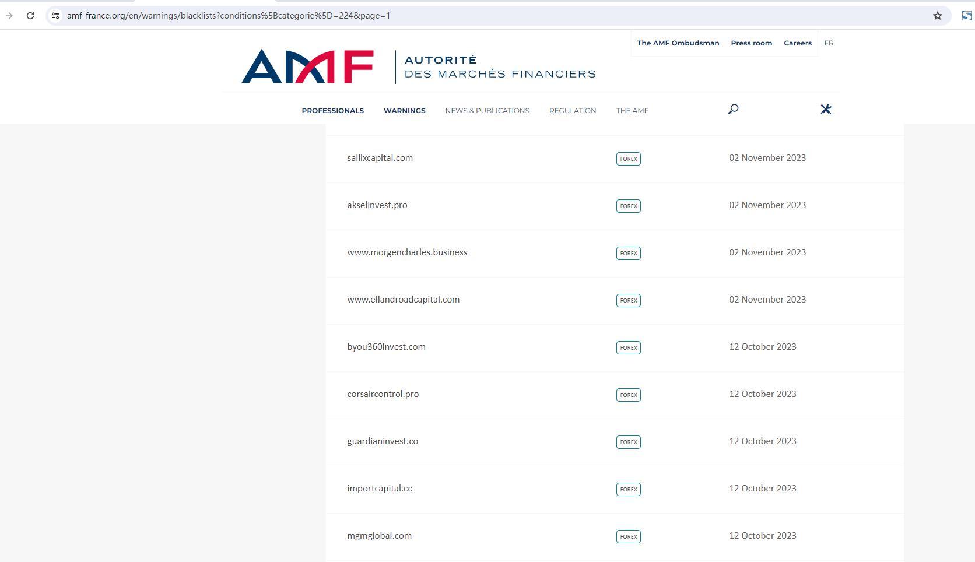
Task: Open The AMF Ombudsman link
Action: point(678,43)
